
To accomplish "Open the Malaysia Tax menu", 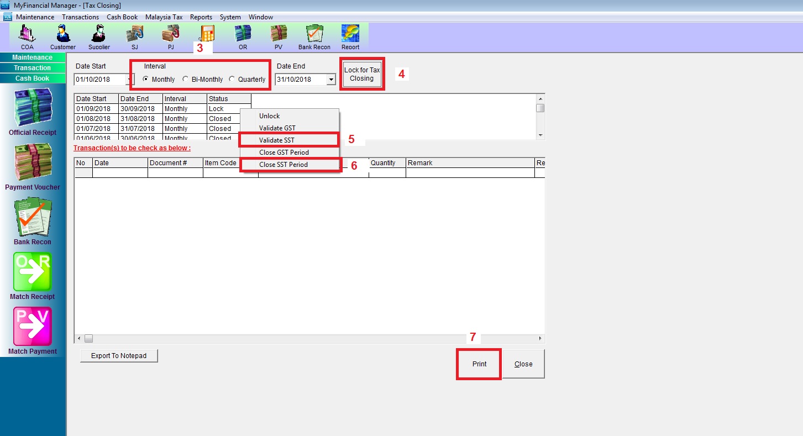I will pyautogui.click(x=164, y=17).
